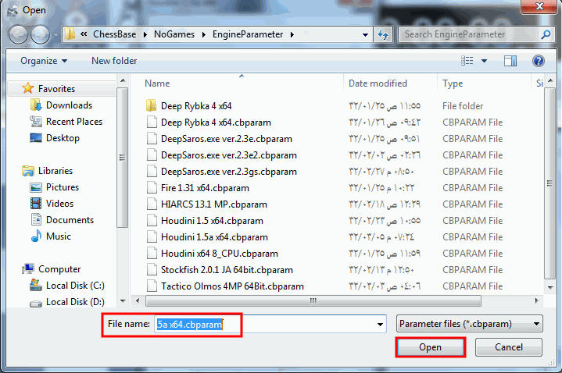562x373 pixels.
Task: Click the navigation pane down scroll arrow
Action: (x=123, y=301)
